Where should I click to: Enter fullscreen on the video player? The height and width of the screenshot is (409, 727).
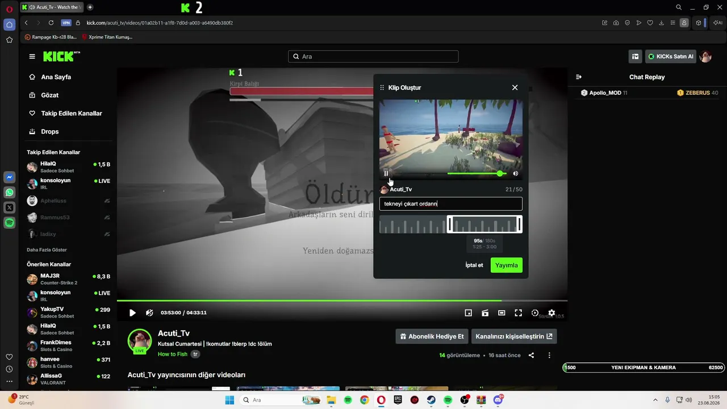518,312
